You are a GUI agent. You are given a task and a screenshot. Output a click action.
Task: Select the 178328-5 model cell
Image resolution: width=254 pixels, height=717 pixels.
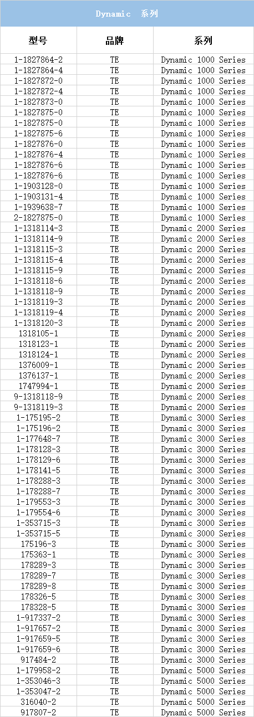(x=38, y=607)
